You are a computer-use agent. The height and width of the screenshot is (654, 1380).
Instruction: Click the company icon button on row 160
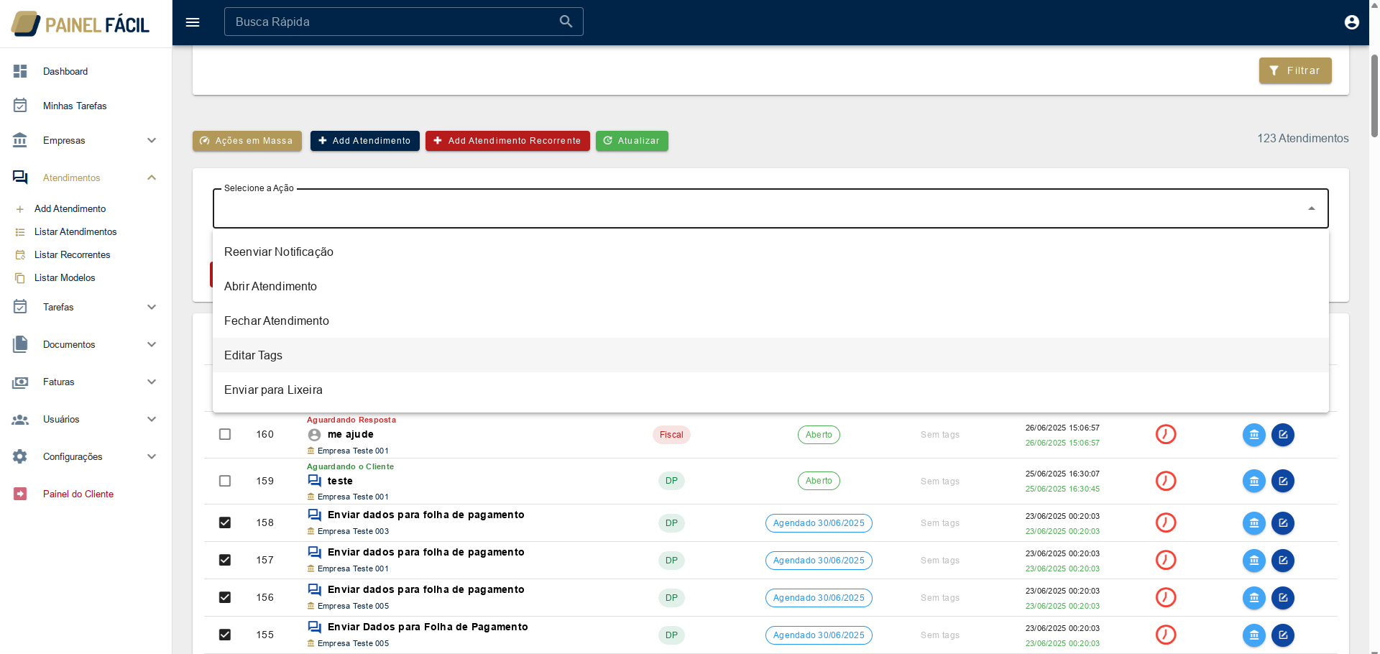[x=1254, y=435]
